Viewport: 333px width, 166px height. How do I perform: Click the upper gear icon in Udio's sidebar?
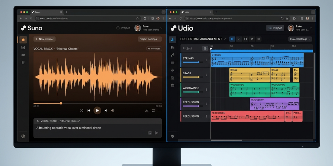click(173, 85)
